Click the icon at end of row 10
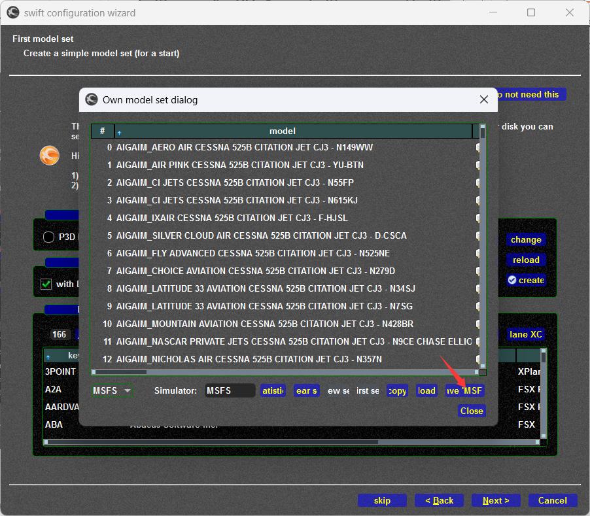590x516 pixels. coord(477,324)
